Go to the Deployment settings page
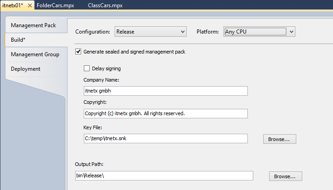The width and height of the screenshot is (333, 190). pyautogui.click(x=25, y=69)
